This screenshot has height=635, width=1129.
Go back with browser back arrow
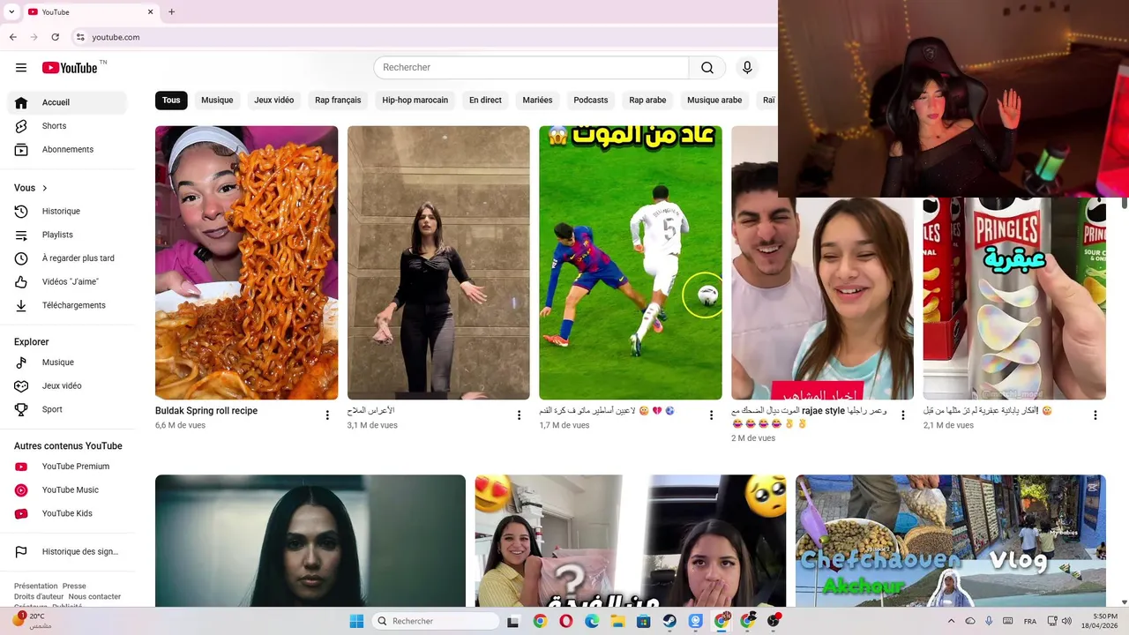coord(13,37)
